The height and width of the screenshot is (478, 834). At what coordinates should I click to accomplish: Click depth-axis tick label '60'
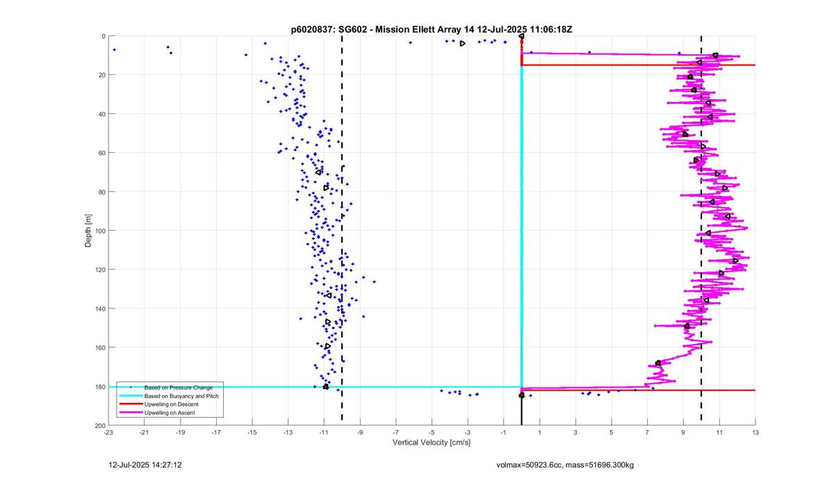101,153
